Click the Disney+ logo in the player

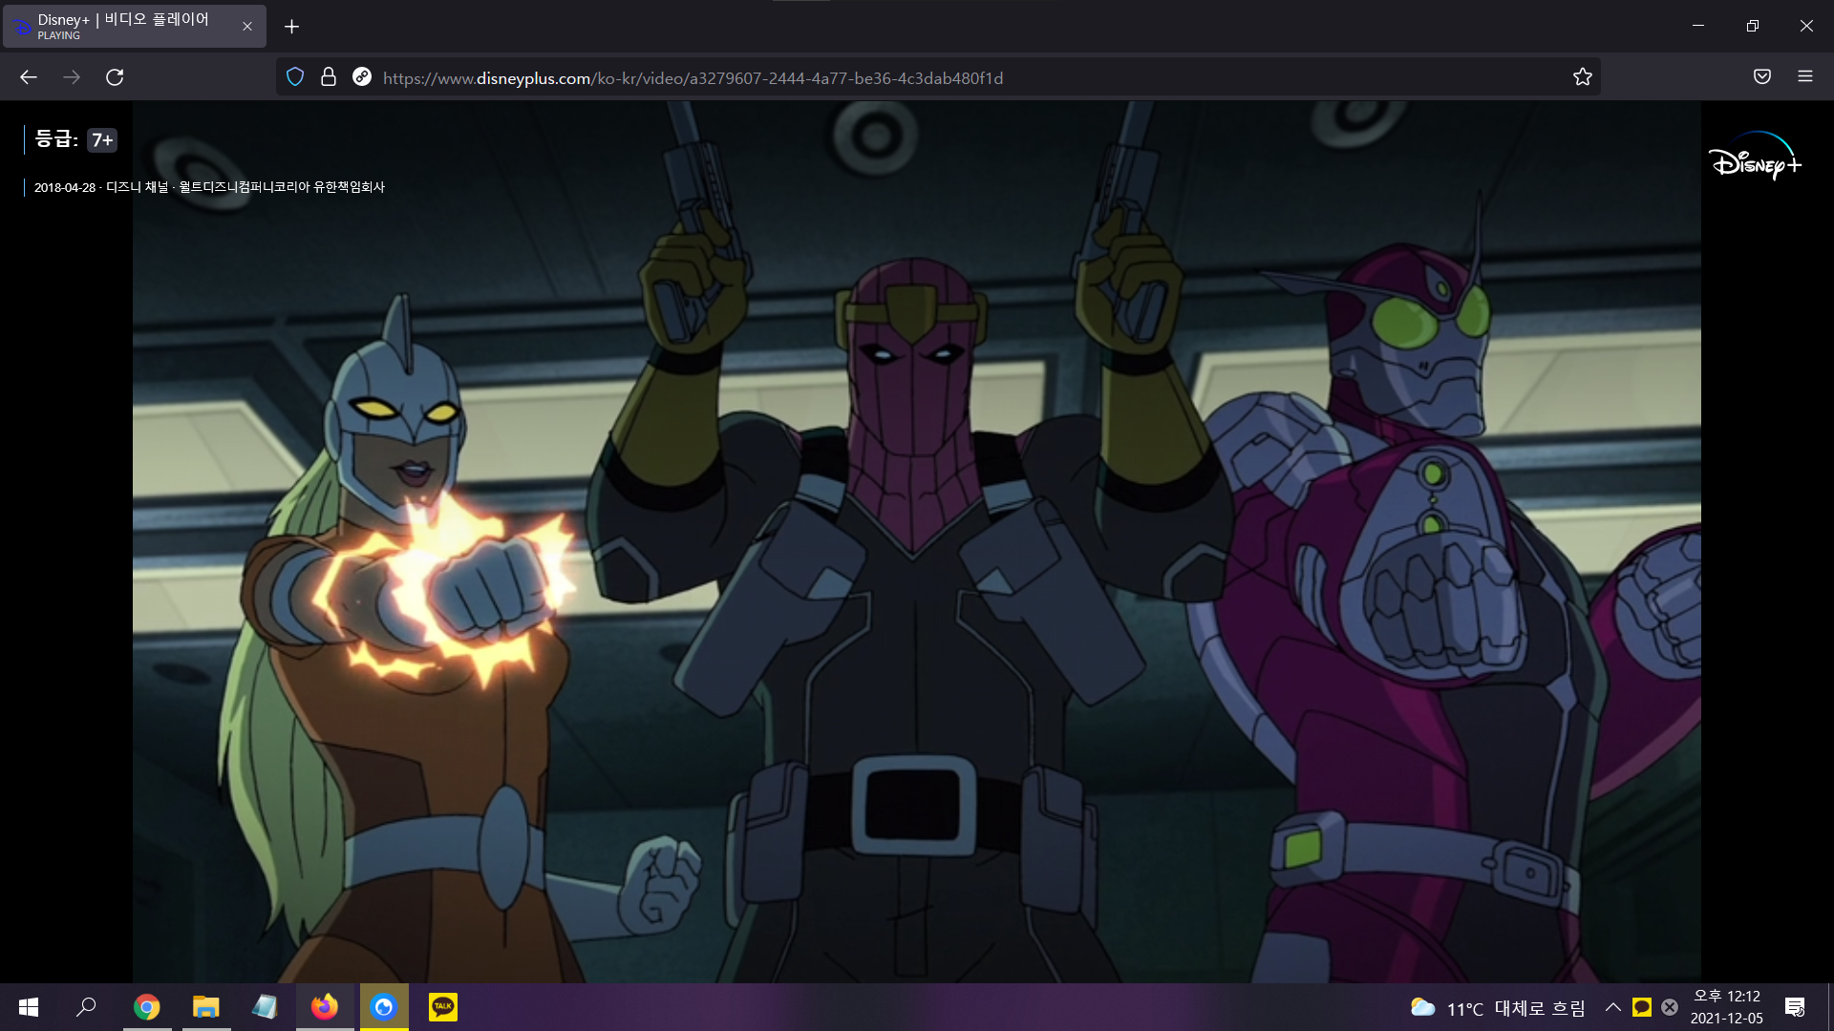(1755, 157)
